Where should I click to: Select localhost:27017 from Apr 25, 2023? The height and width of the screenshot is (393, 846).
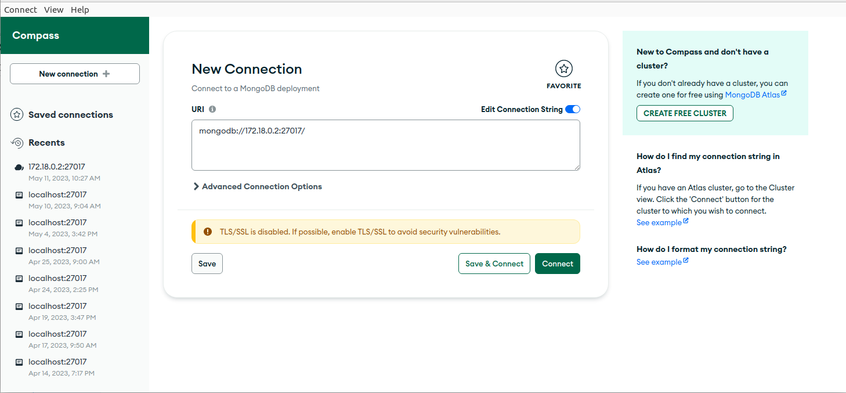(75, 255)
